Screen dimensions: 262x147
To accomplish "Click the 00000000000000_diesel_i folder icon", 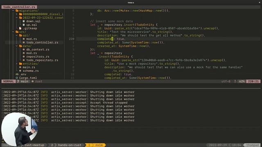I will click(20, 14).
